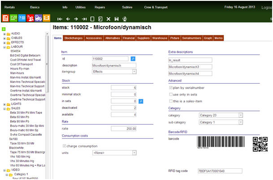Enable this is a sales-item checkbox

point(171,101)
